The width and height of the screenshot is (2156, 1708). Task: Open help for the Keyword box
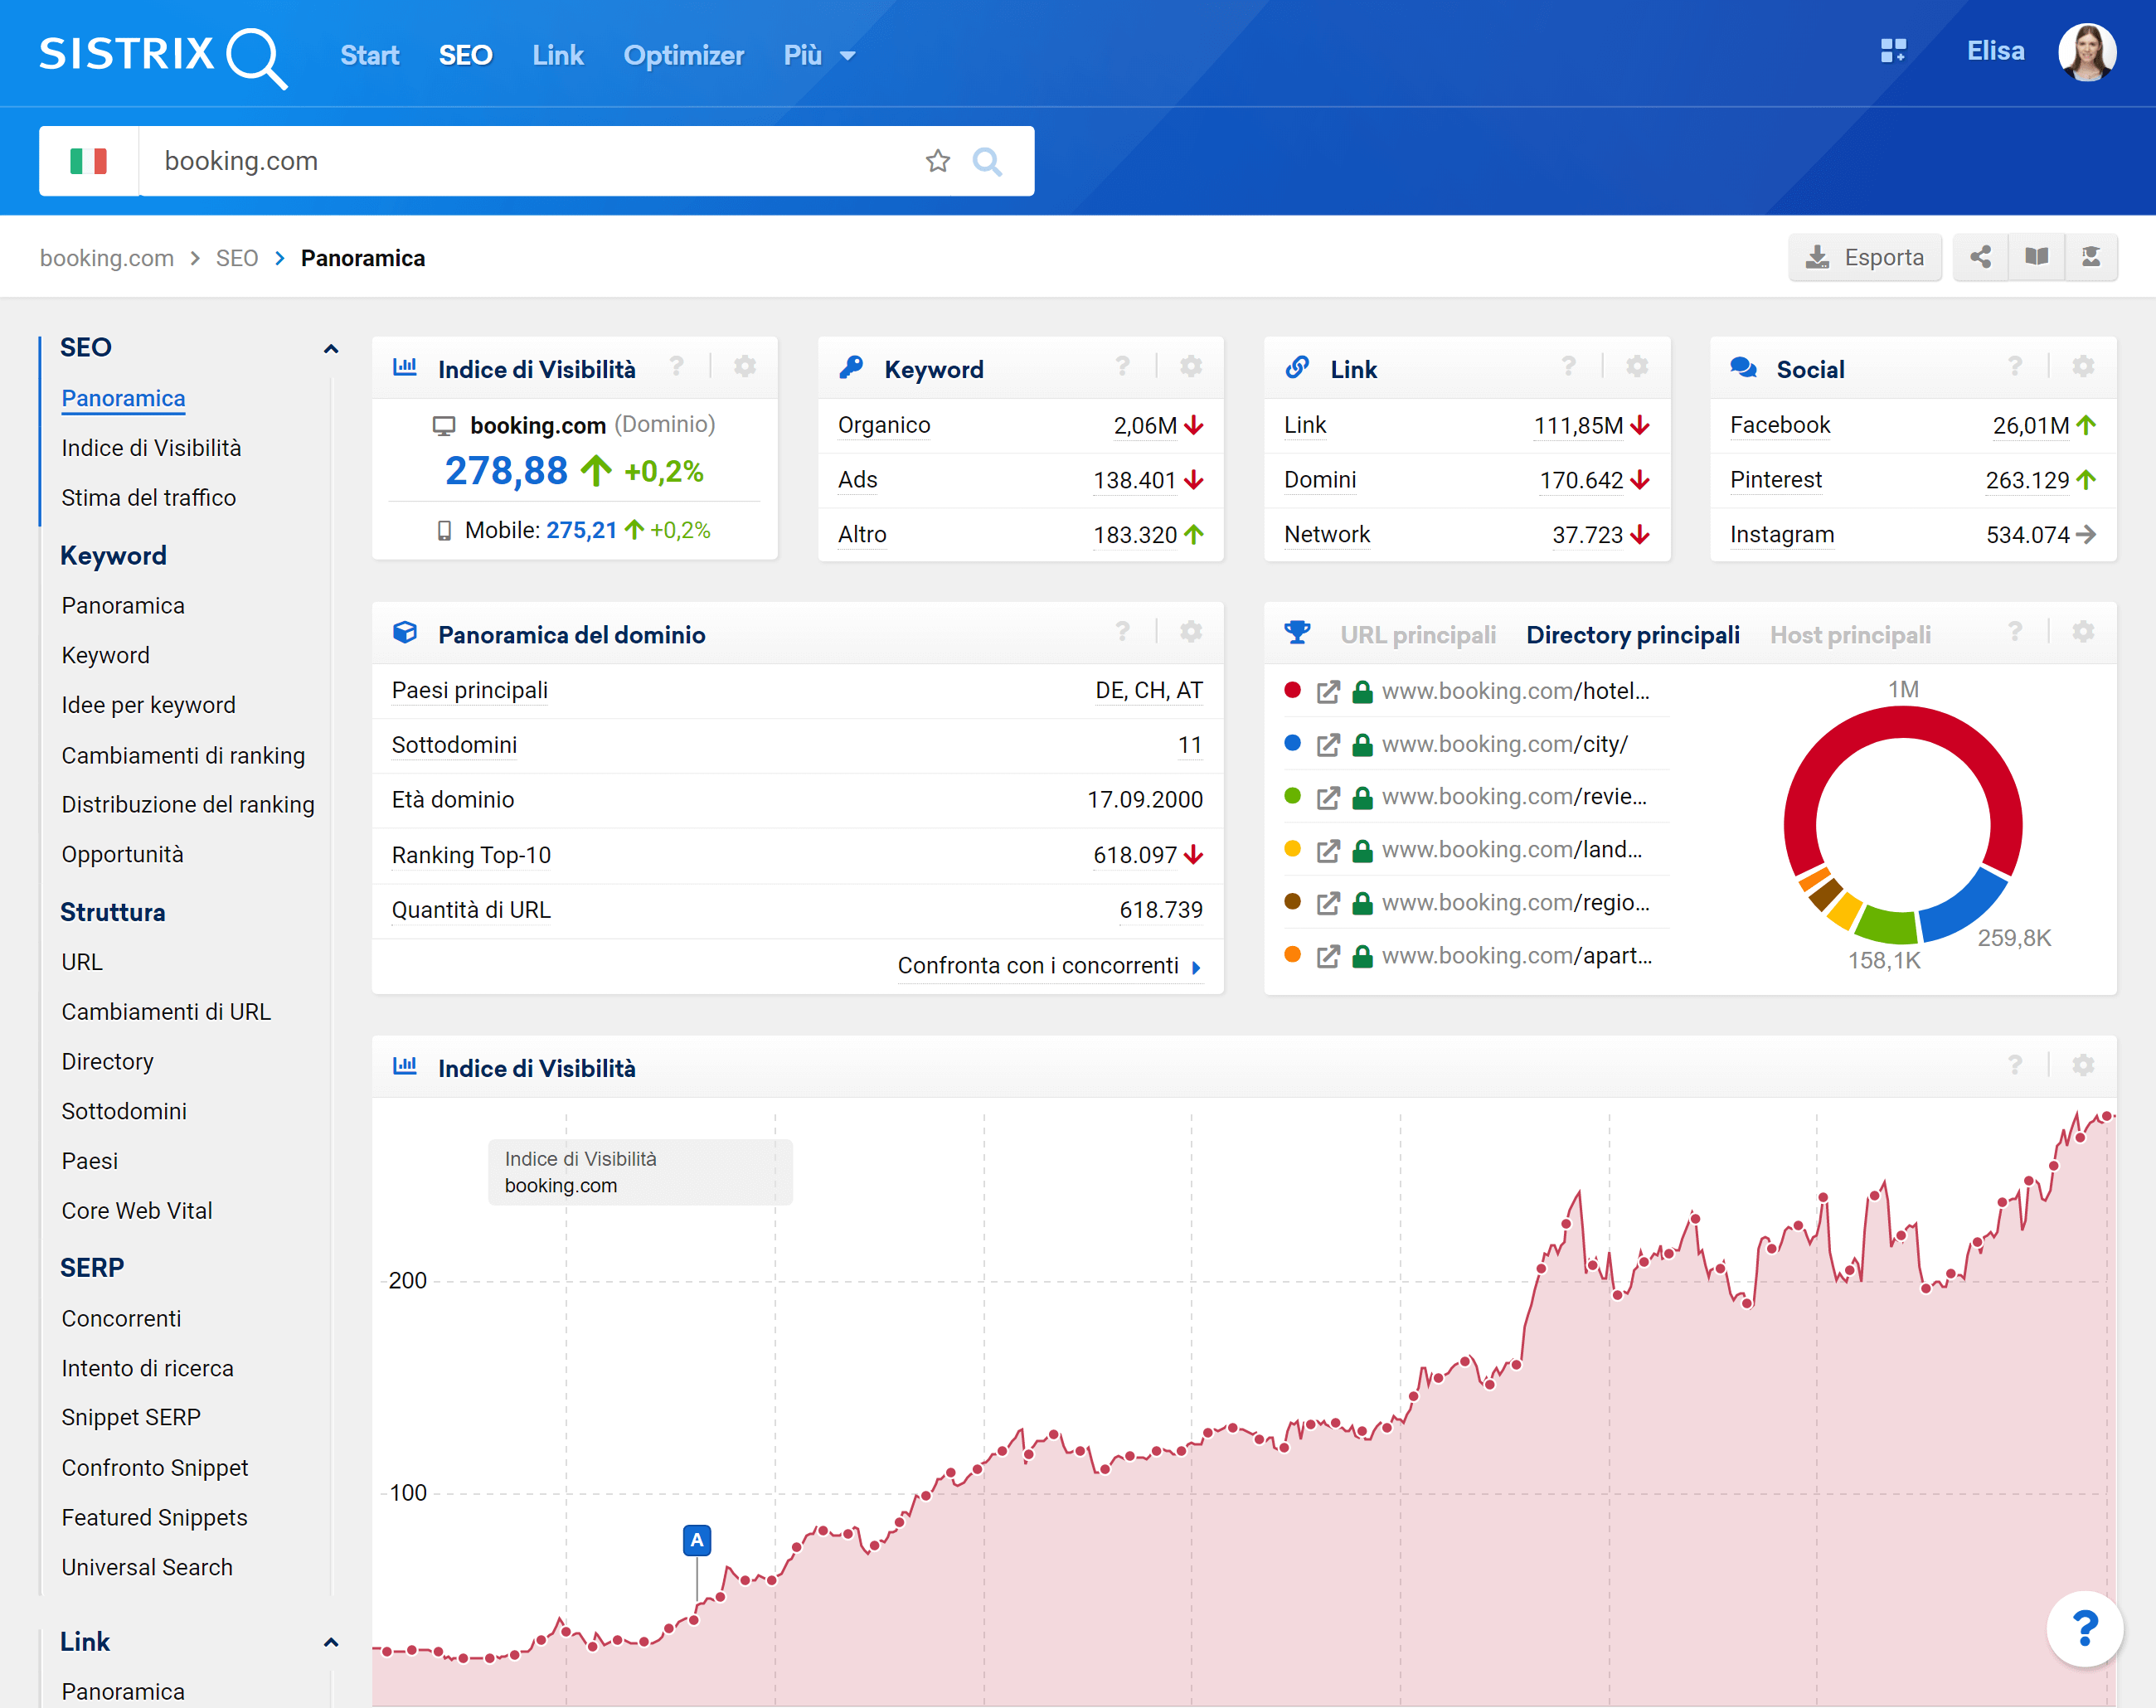(1123, 367)
